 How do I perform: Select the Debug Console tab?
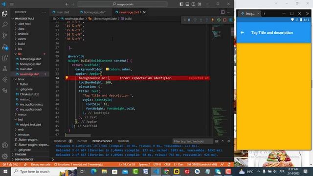tap(102, 141)
